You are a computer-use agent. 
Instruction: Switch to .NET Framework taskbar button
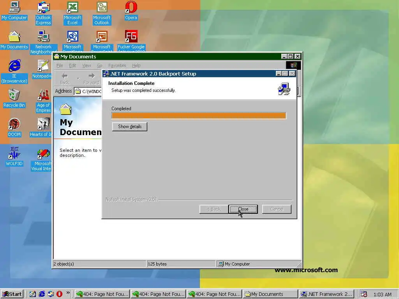327,294
